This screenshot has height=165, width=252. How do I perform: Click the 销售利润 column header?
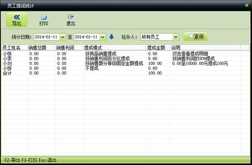point(69,48)
